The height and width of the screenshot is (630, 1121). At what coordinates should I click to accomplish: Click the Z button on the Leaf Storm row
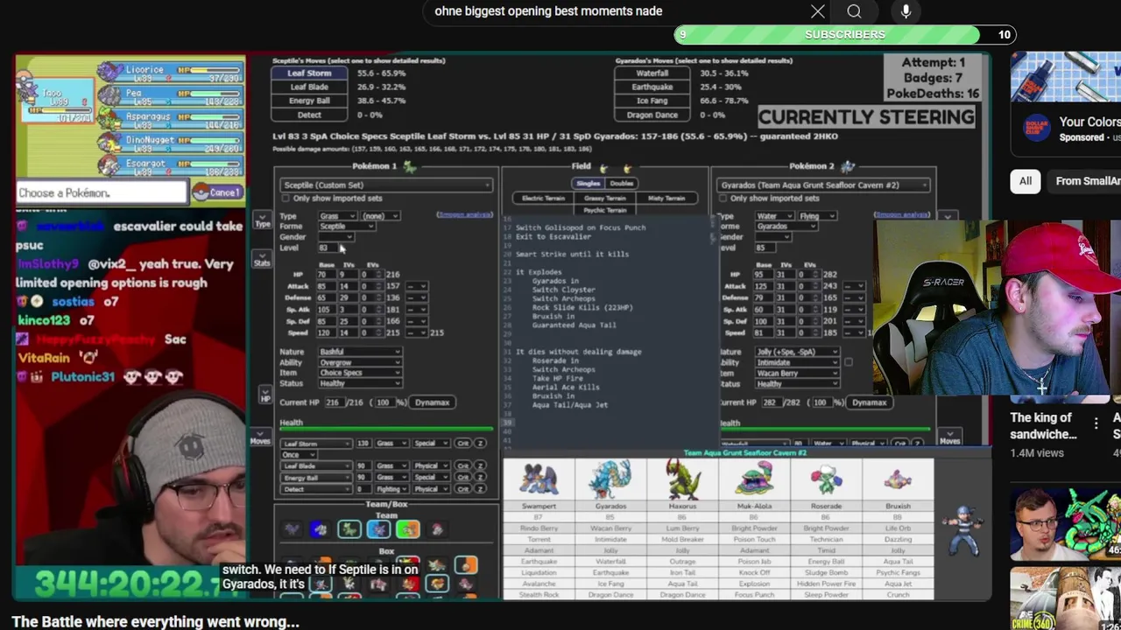tap(480, 444)
